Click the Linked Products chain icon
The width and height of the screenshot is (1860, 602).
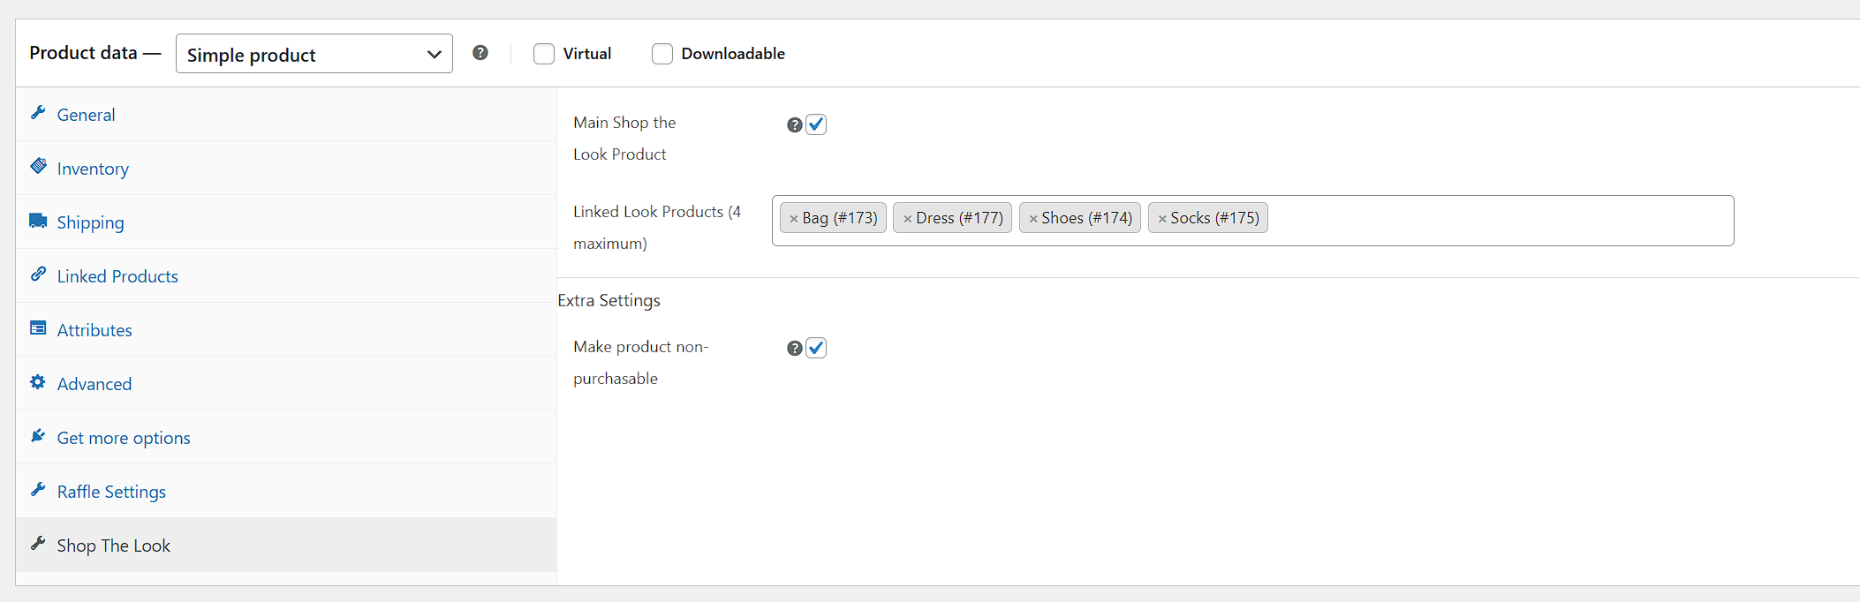38,275
